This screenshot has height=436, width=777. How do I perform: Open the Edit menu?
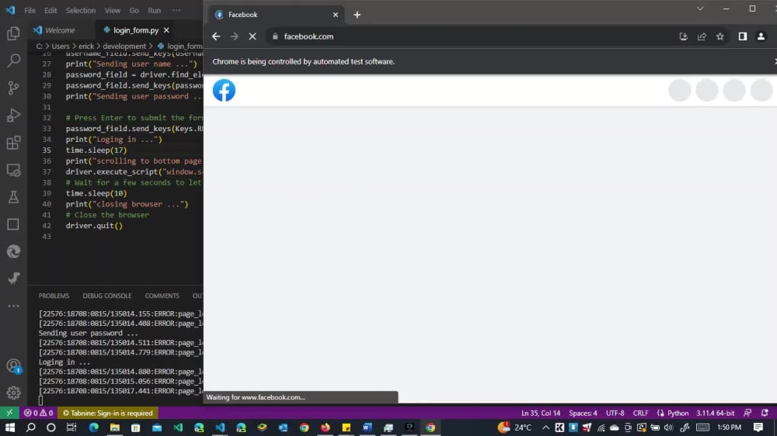click(x=50, y=10)
